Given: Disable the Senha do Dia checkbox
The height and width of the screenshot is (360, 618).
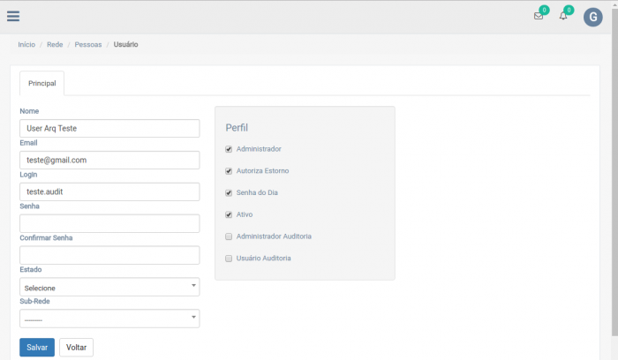Looking at the screenshot, I should coord(229,192).
